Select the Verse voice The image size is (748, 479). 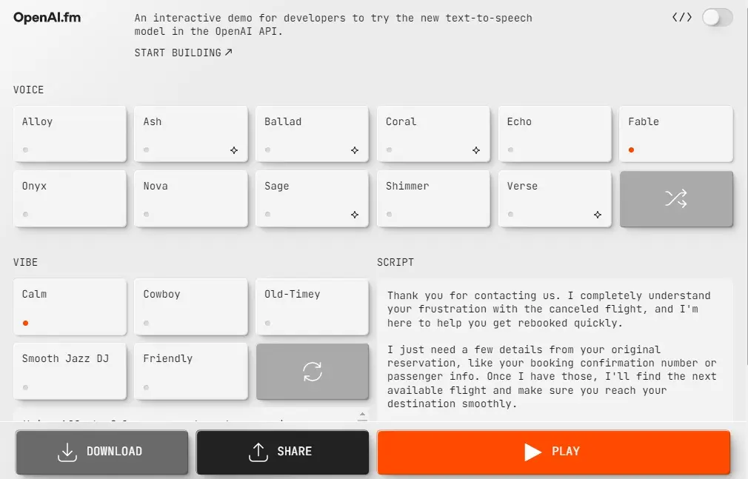click(x=555, y=198)
